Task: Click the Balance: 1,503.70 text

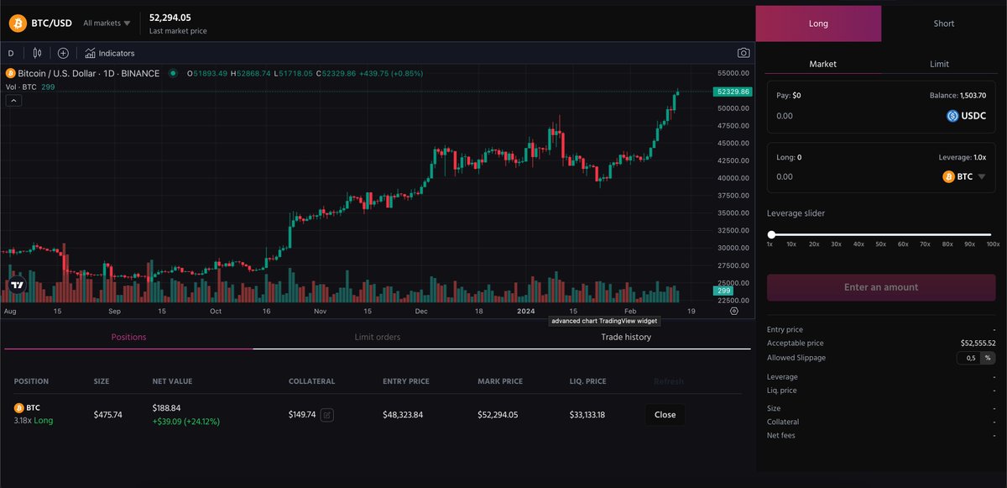Action: click(x=957, y=96)
